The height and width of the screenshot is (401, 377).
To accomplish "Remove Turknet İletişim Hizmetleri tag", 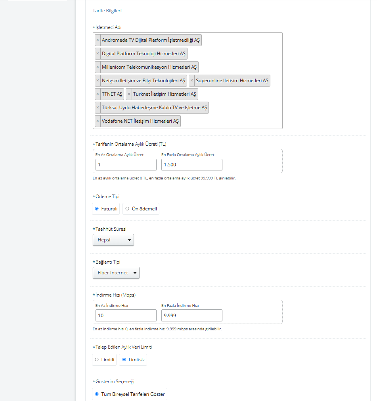I will coord(129,94).
